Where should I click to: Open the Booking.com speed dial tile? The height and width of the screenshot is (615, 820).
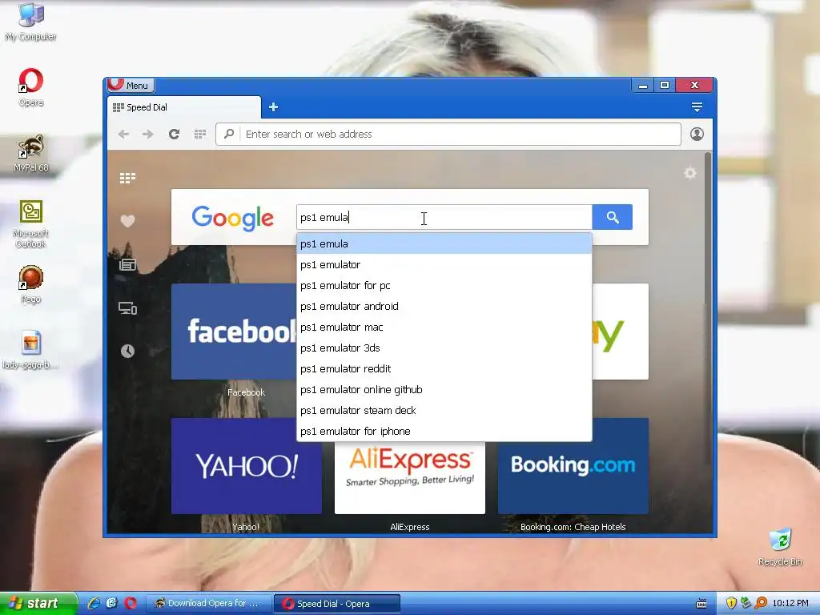[573, 466]
